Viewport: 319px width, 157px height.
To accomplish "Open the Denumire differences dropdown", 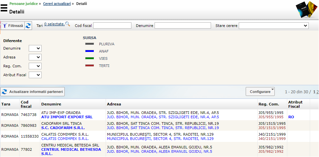I will coord(35,48).
